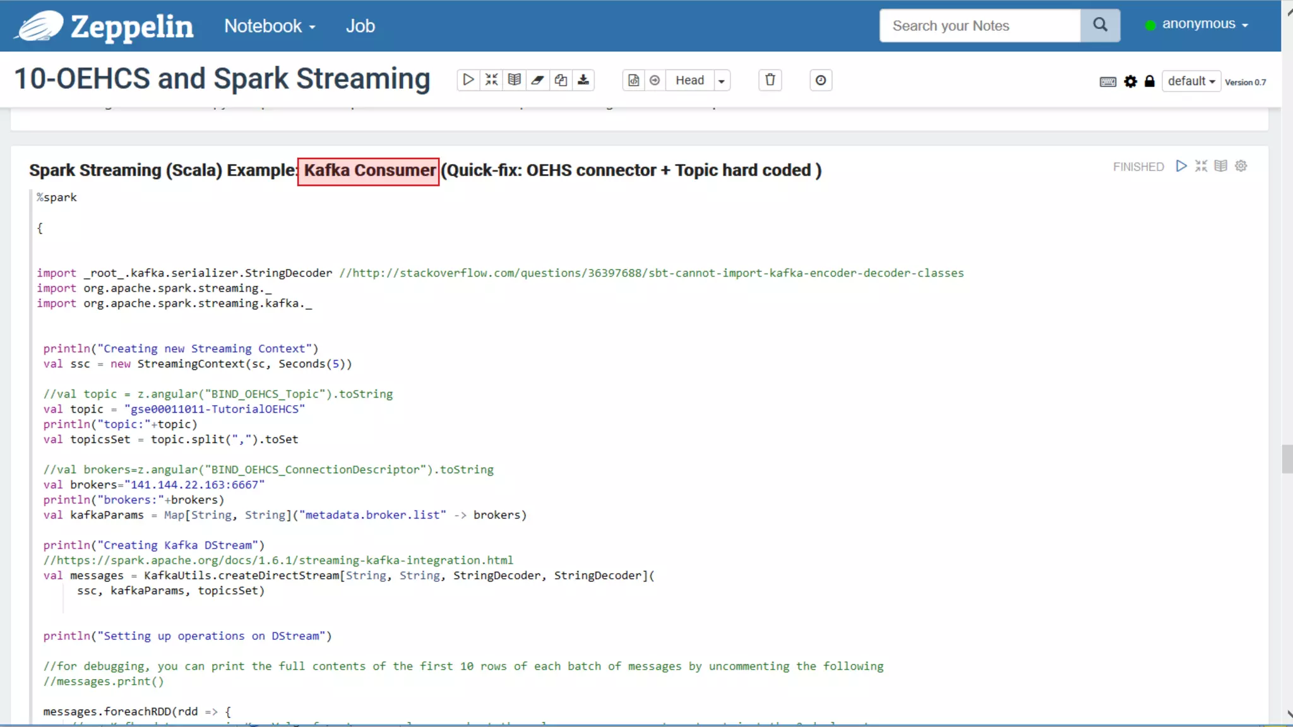Screen dimensions: 1293x727
Task: Show keyboard shortcuts list
Action: (x=1107, y=81)
